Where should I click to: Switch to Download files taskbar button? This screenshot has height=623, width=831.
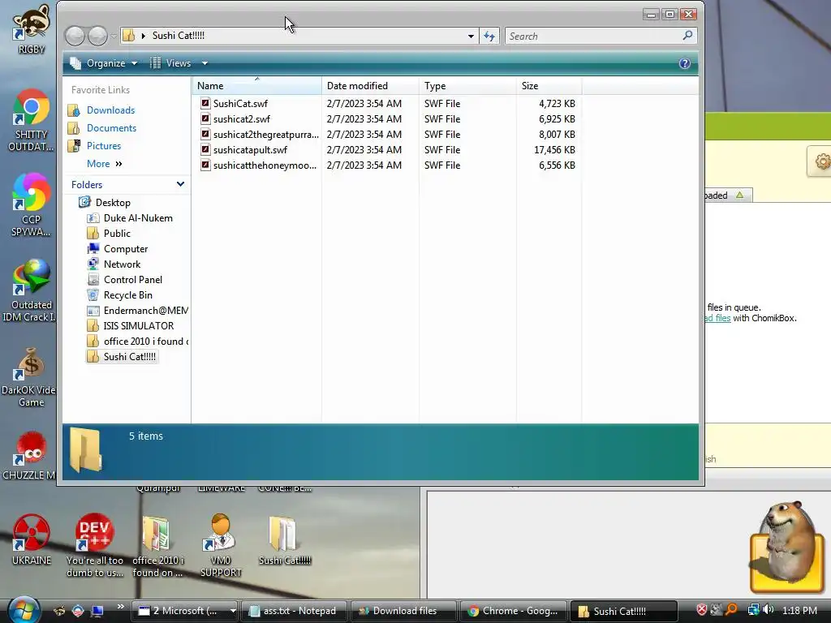tap(404, 611)
